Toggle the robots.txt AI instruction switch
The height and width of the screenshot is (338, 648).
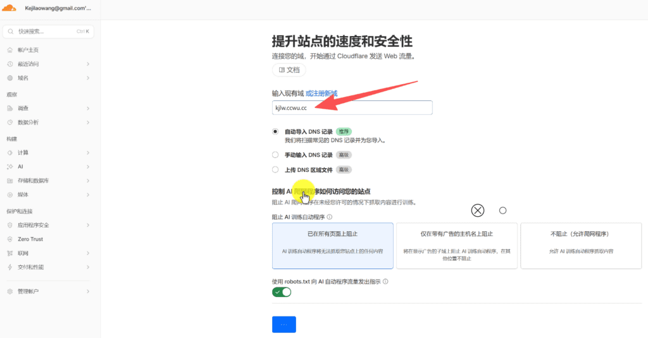(x=282, y=292)
